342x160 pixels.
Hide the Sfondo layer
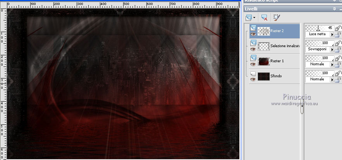(253, 80)
